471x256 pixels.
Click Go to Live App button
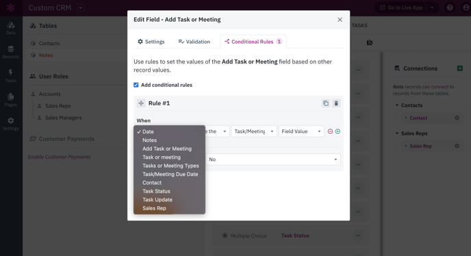[401, 8]
